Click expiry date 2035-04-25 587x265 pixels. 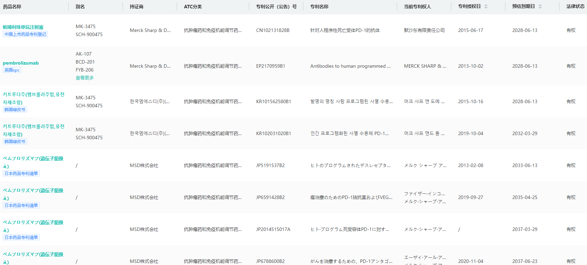(x=525, y=198)
